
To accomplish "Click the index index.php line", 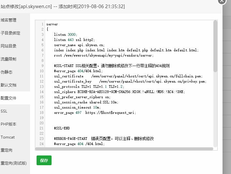I will point(126,50).
